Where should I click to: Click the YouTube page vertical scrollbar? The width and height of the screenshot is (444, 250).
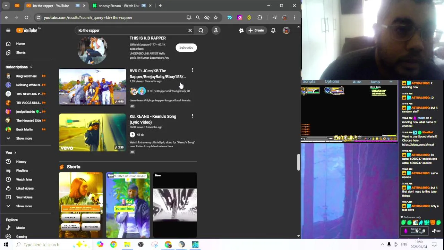[298, 162]
